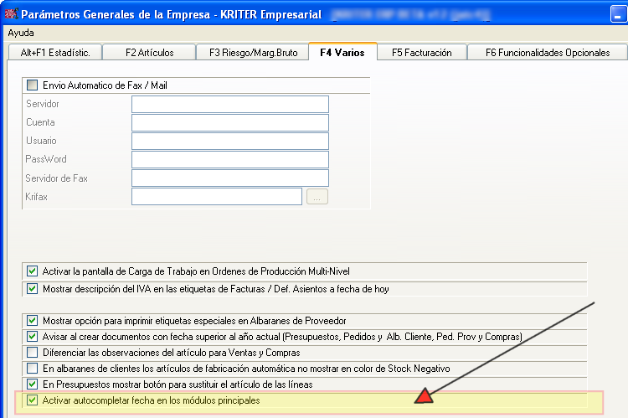Click the Usuario input box
This screenshot has width=628, height=418.
click(x=229, y=141)
